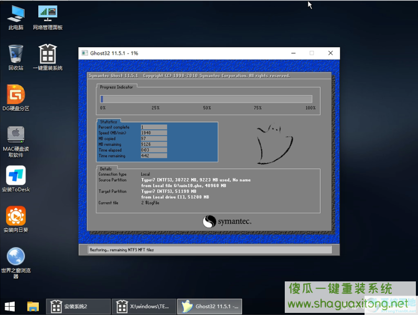
Task: Switch to the 安装系统2 taskbar window
Action: 78,307
